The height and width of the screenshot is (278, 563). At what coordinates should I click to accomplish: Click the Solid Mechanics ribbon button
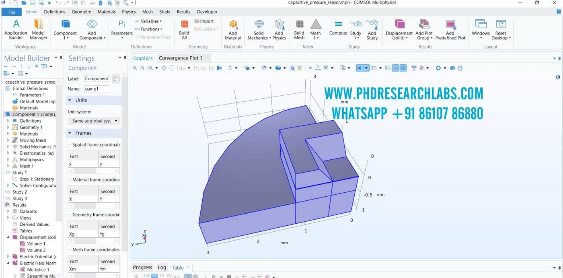[x=258, y=29]
